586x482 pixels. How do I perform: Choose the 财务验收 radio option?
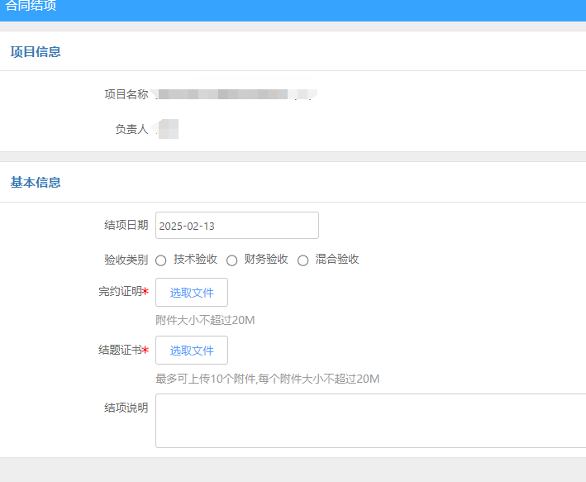click(232, 260)
